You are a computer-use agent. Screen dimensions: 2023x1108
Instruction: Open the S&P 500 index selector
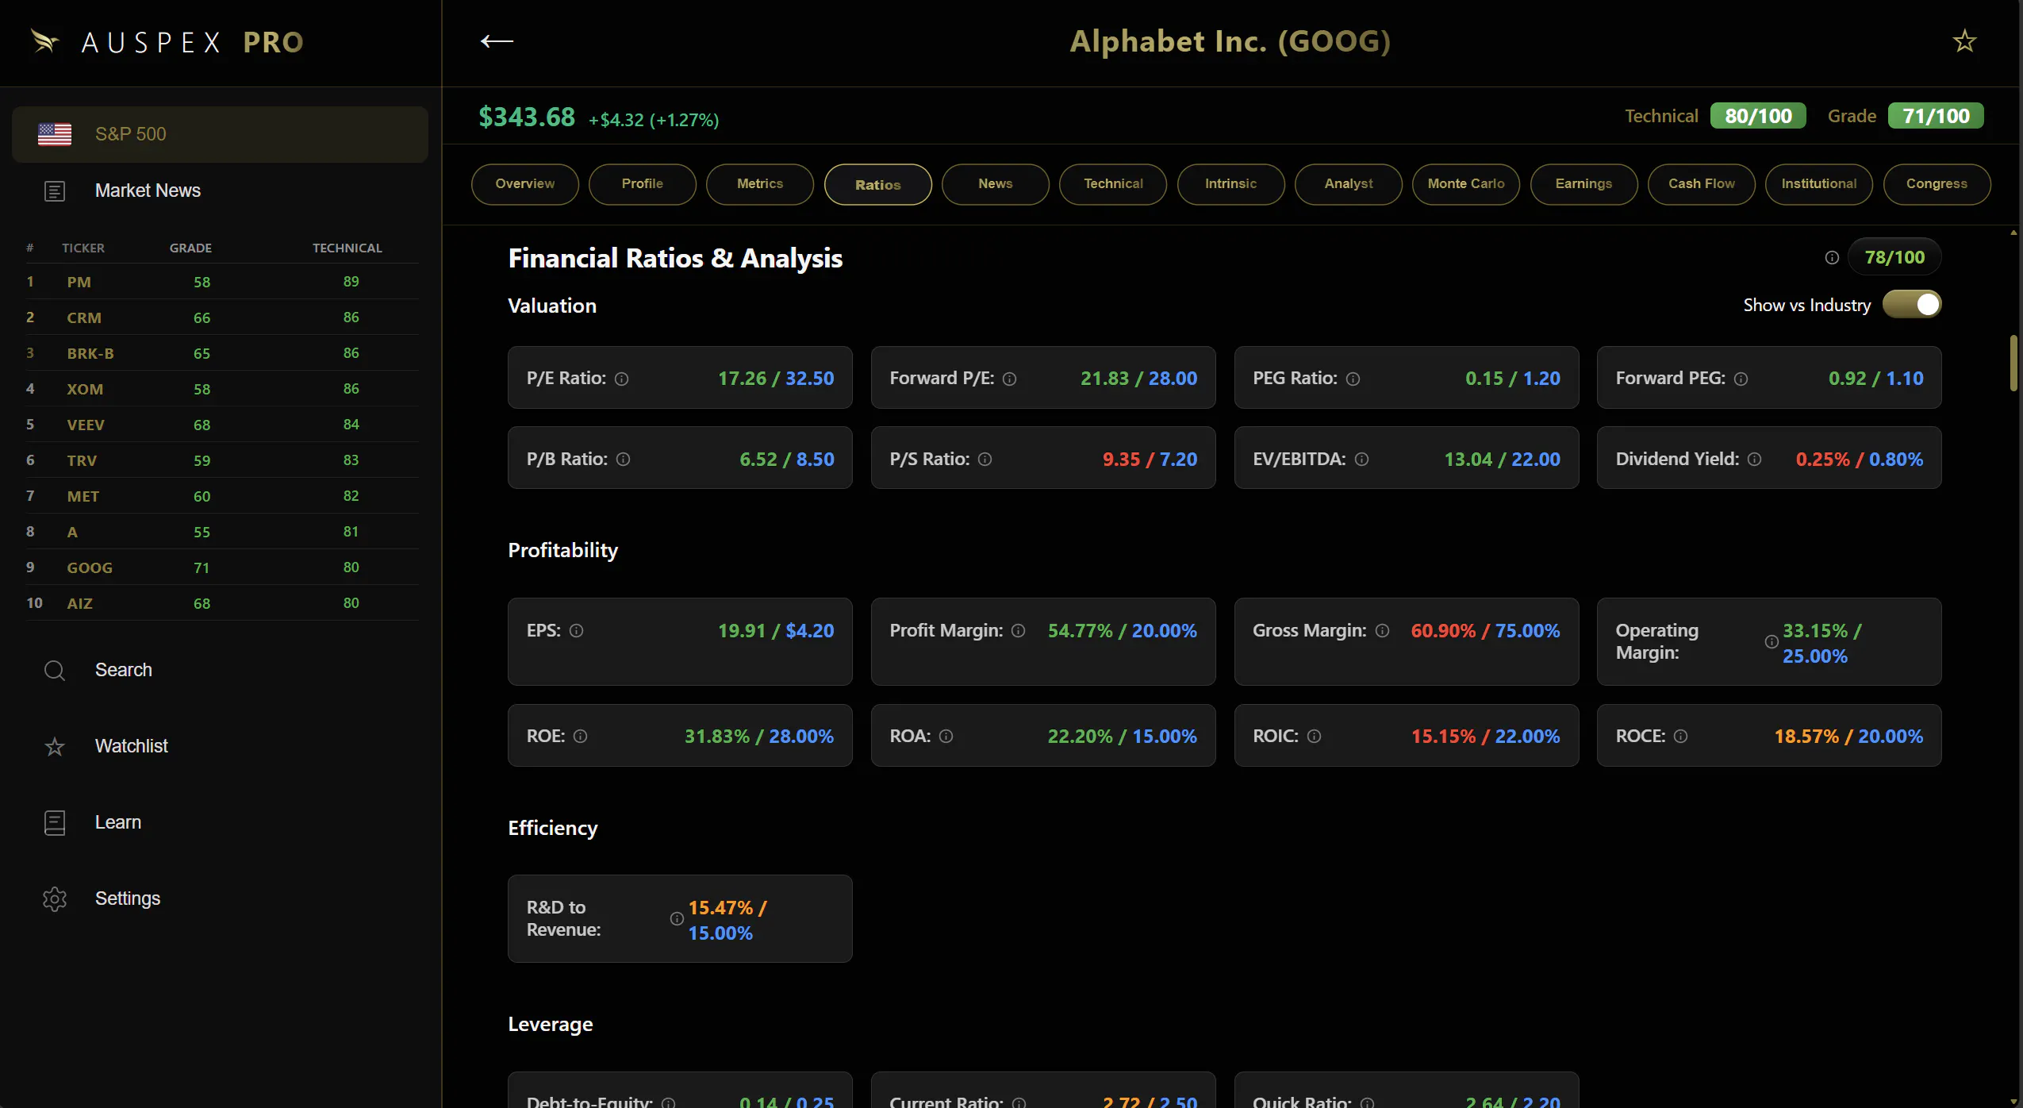(220, 134)
